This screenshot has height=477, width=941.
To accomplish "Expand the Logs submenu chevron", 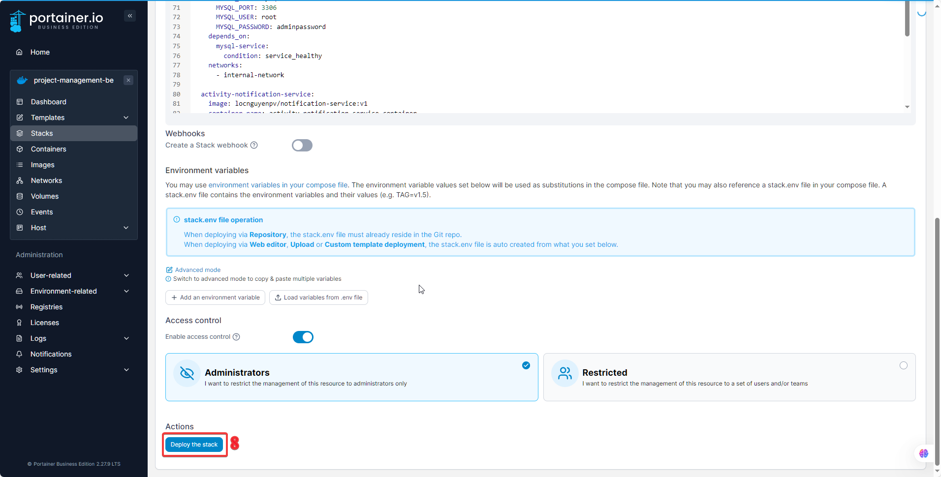I will pyautogui.click(x=126, y=338).
